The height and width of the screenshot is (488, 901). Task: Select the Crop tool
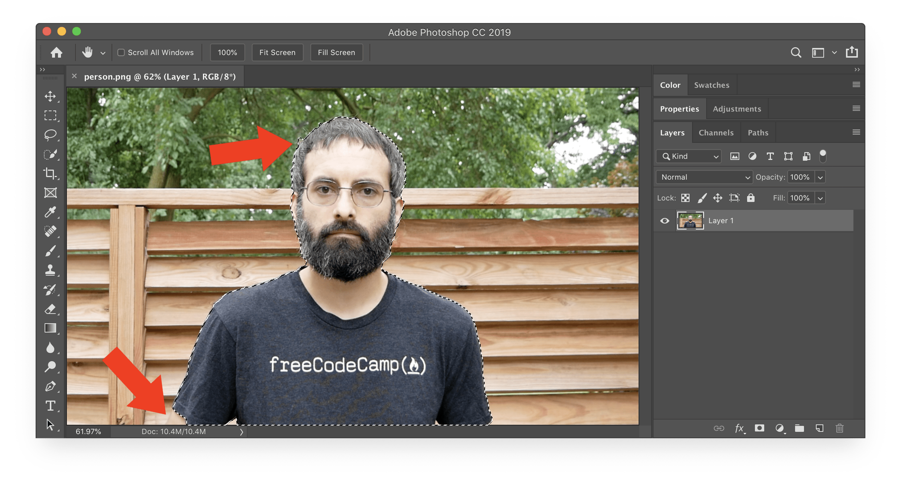(50, 173)
